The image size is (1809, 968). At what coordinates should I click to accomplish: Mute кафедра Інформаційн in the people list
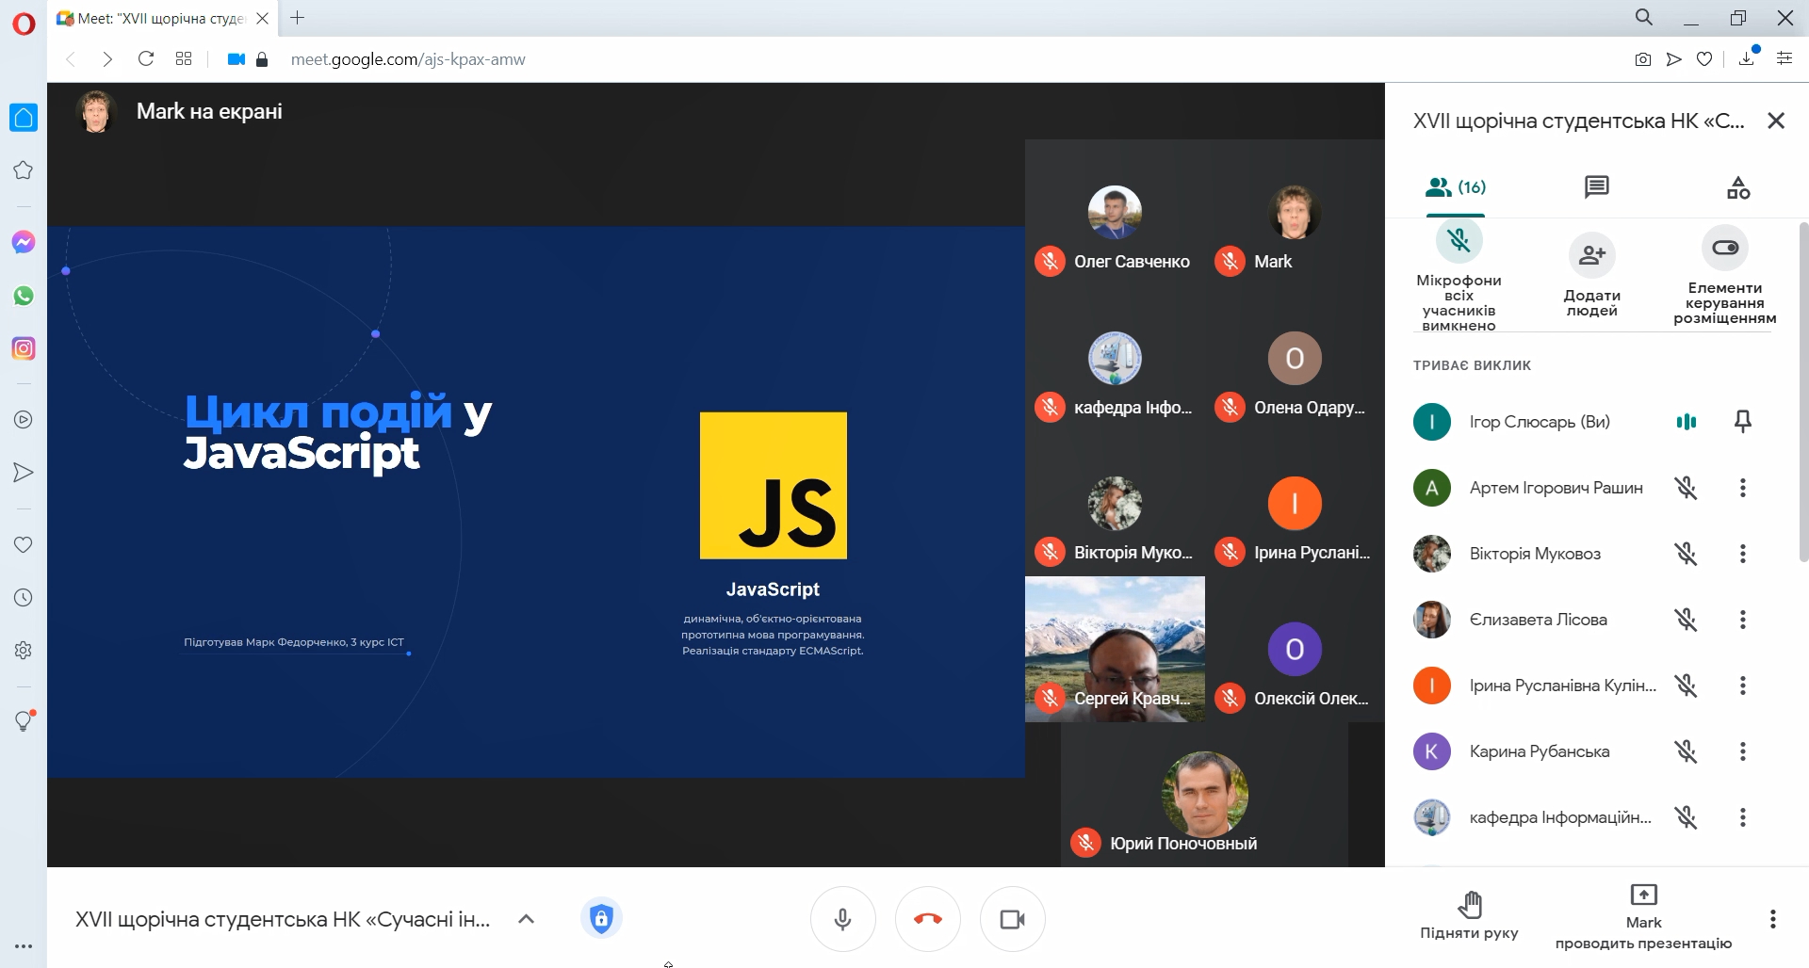point(1686,817)
